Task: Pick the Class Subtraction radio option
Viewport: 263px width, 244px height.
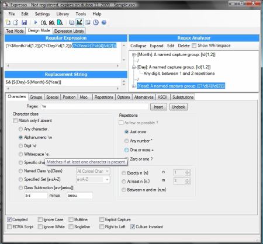Action: (x=20, y=187)
